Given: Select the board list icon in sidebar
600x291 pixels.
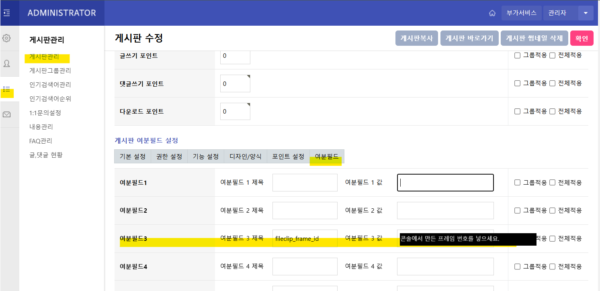Looking at the screenshot, I should (x=6, y=89).
